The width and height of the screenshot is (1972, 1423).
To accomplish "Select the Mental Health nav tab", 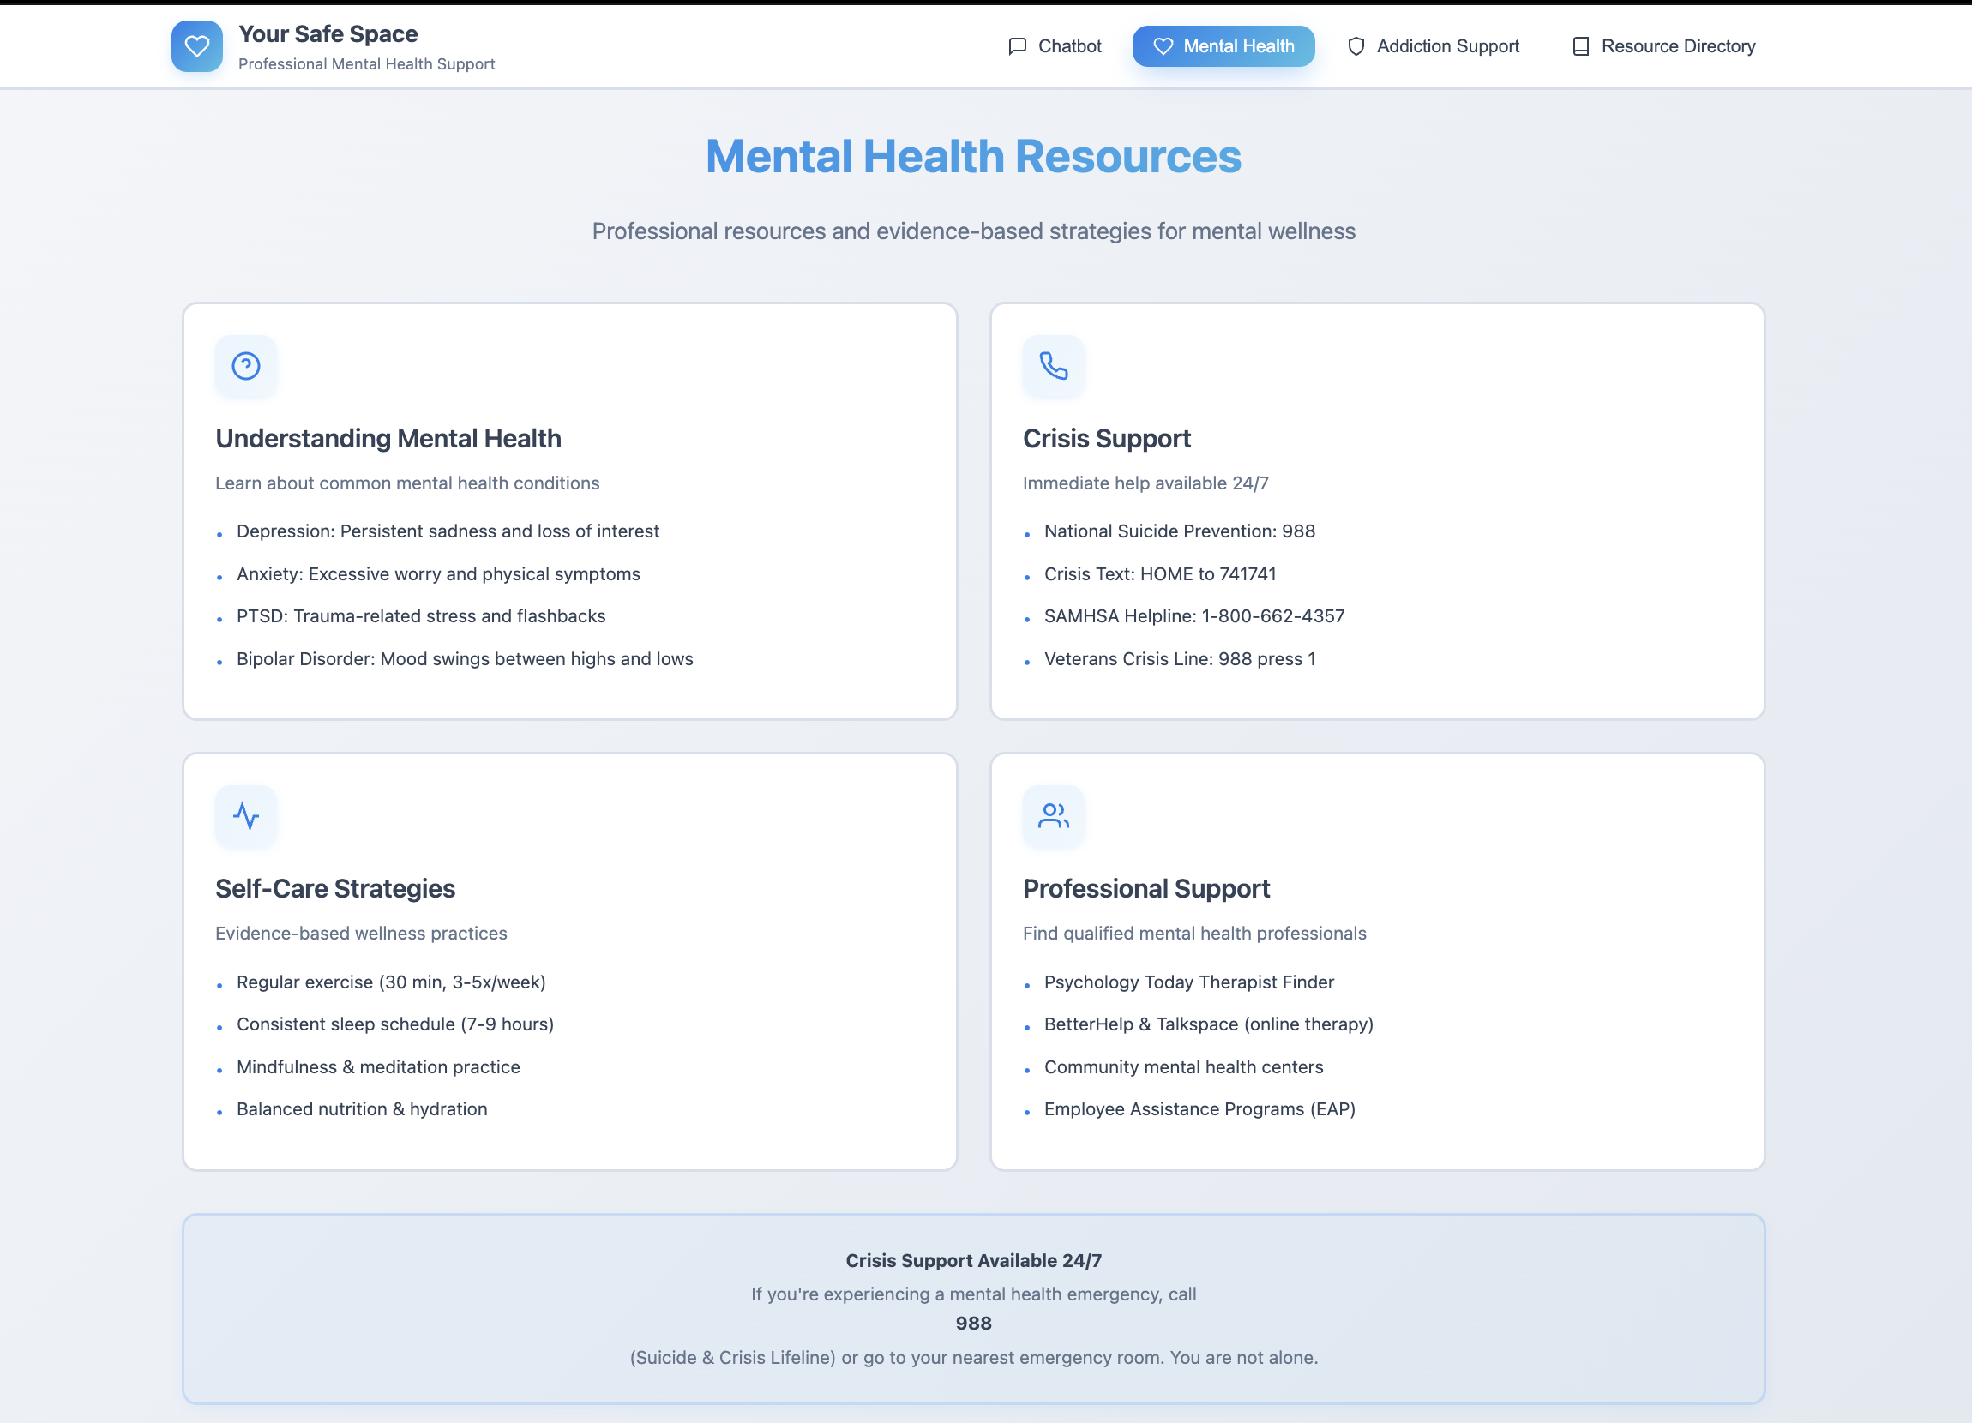I will click(1223, 46).
